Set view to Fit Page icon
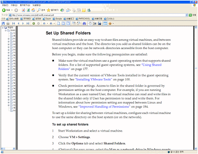The image size is (198, 154). 63,23
